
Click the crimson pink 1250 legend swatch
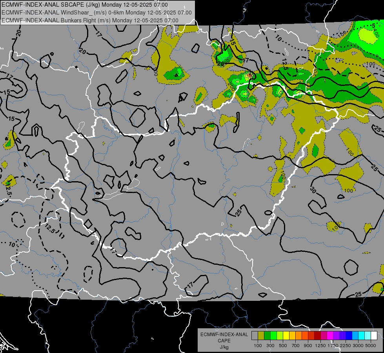click(x=324, y=336)
